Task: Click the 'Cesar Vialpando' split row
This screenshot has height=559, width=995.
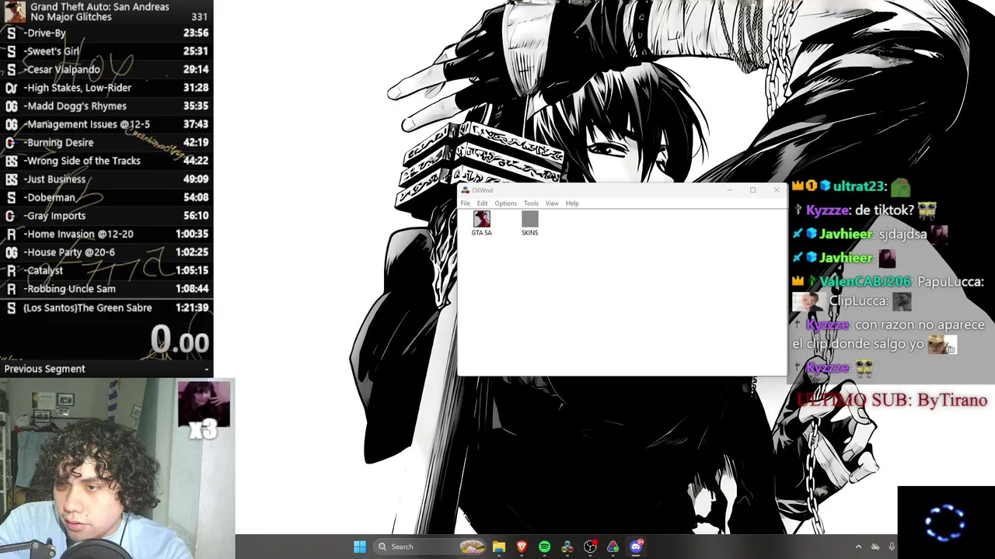Action: pyautogui.click(x=106, y=70)
